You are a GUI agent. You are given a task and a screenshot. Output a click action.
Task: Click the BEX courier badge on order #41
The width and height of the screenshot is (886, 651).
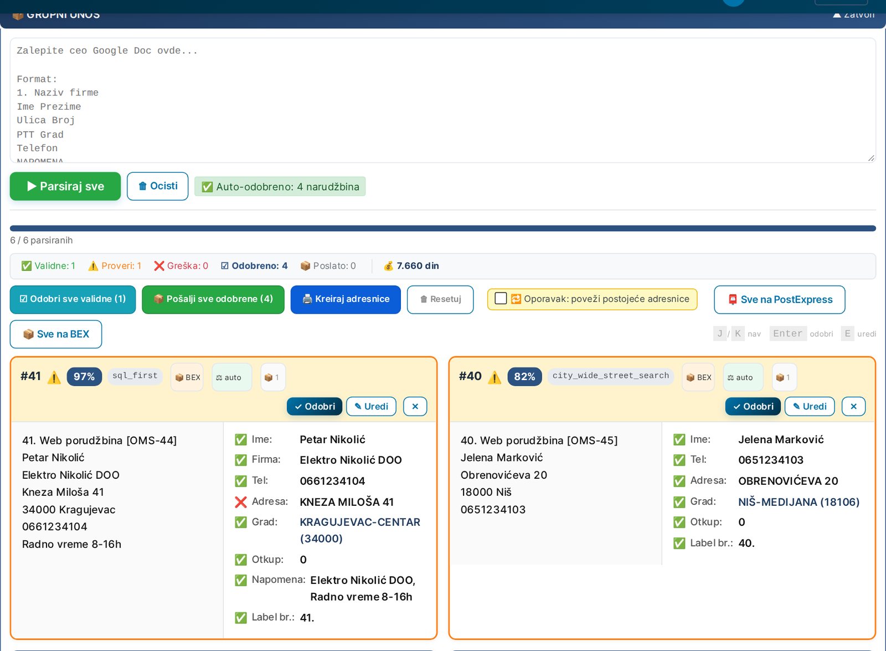(x=187, y=377)
